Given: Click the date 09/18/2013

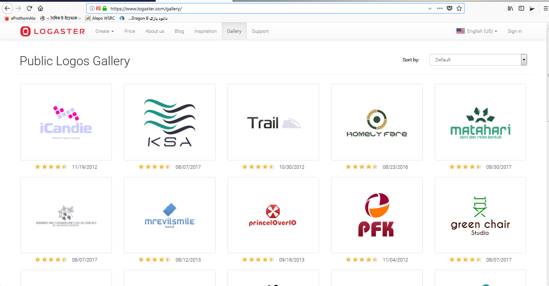Looking at the screenshot, I should [292, 260].
